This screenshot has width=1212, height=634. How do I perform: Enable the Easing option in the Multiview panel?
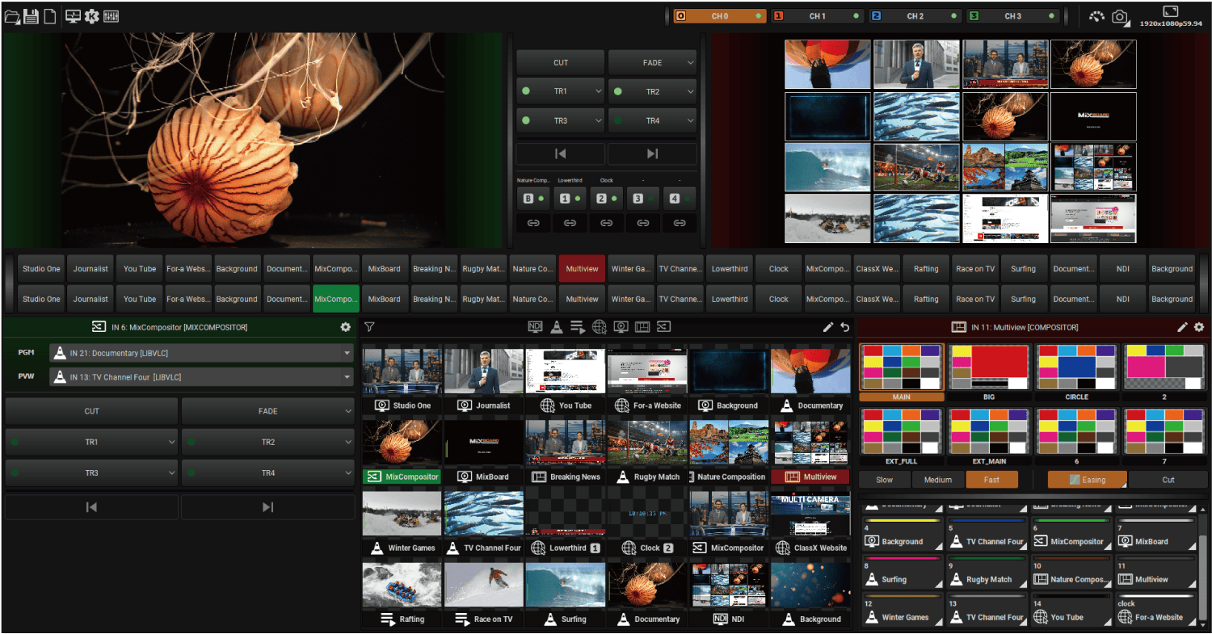coord(1087,479)
